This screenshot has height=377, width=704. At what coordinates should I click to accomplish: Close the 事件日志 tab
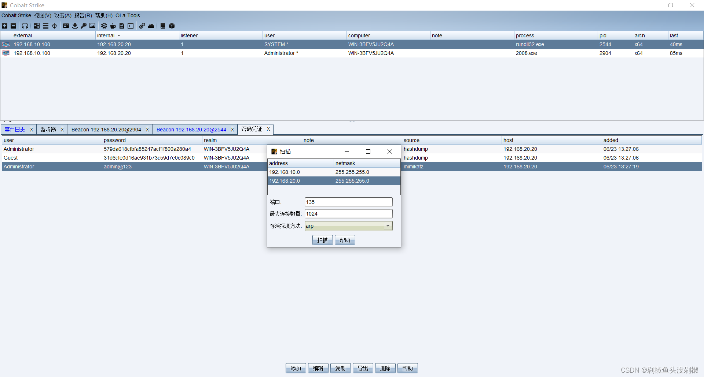coord(32,130)
